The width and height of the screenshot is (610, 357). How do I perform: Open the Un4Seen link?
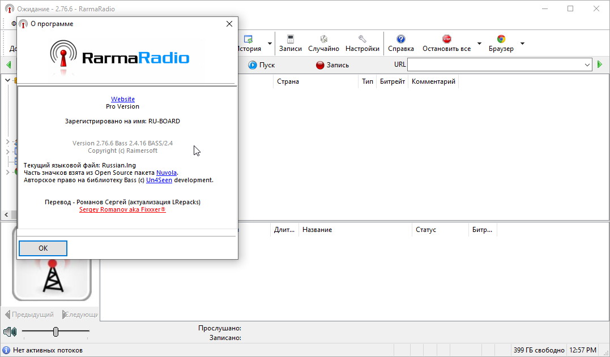pyautogui.click(x=159, y=180)
